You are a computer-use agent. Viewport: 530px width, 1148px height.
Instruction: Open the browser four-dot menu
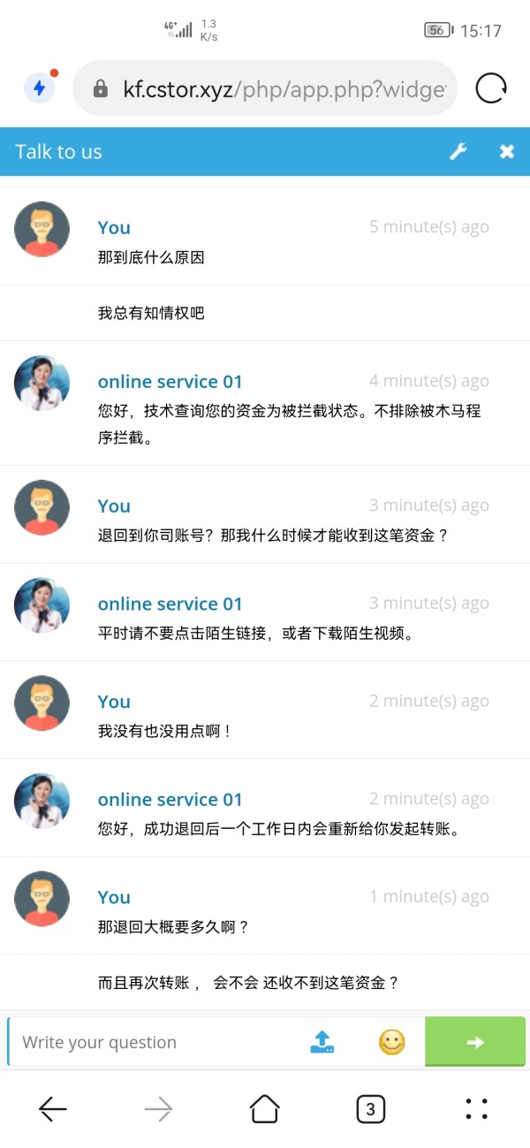(477, 1109)
